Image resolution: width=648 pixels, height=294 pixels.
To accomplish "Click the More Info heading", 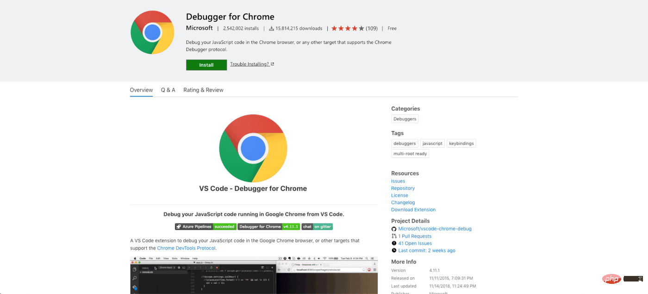I will tap(404, 262).
